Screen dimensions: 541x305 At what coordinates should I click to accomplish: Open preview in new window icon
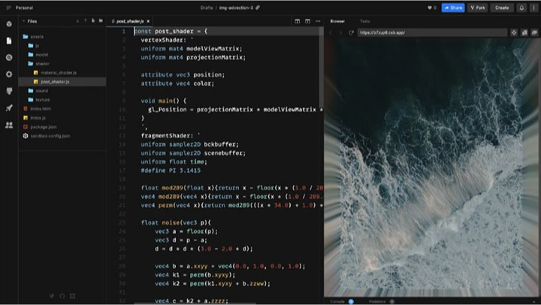pos(534,32)
